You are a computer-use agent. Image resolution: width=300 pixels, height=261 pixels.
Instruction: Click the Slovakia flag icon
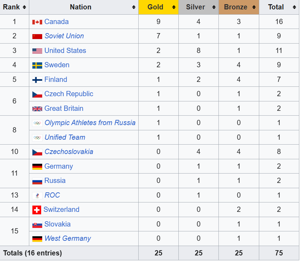pyautogui.click(x=37, y=224)
